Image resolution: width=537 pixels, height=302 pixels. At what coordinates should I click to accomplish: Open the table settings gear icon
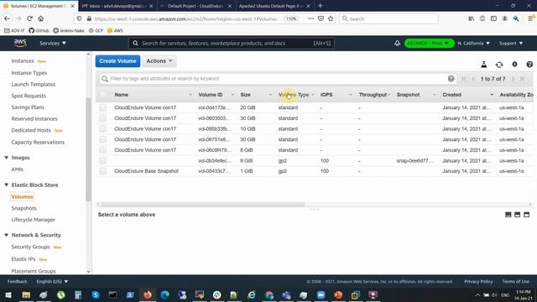point(514,65)
